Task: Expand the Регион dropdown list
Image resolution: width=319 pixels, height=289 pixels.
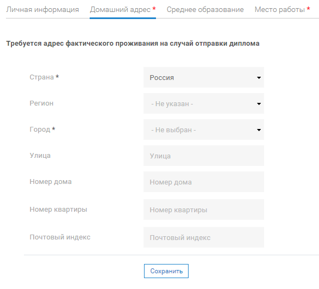Action: (x=204, y=103)
